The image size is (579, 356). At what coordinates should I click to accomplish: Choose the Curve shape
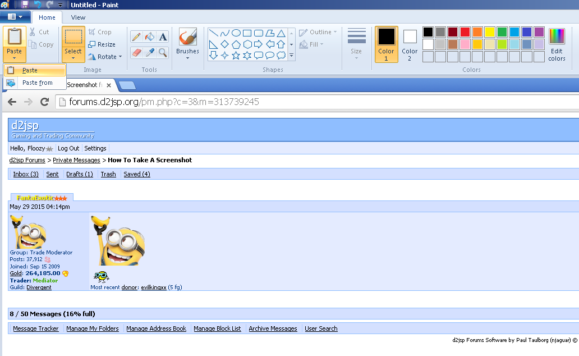pyautogui.click(x=225, y=33)
